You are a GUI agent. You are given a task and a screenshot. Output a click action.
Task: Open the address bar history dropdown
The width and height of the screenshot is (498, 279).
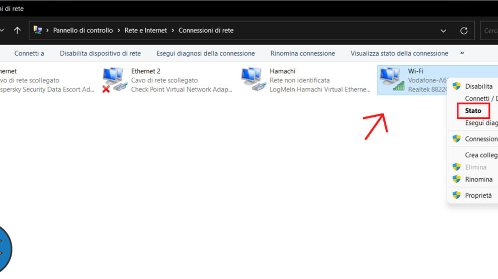point(443,31)
